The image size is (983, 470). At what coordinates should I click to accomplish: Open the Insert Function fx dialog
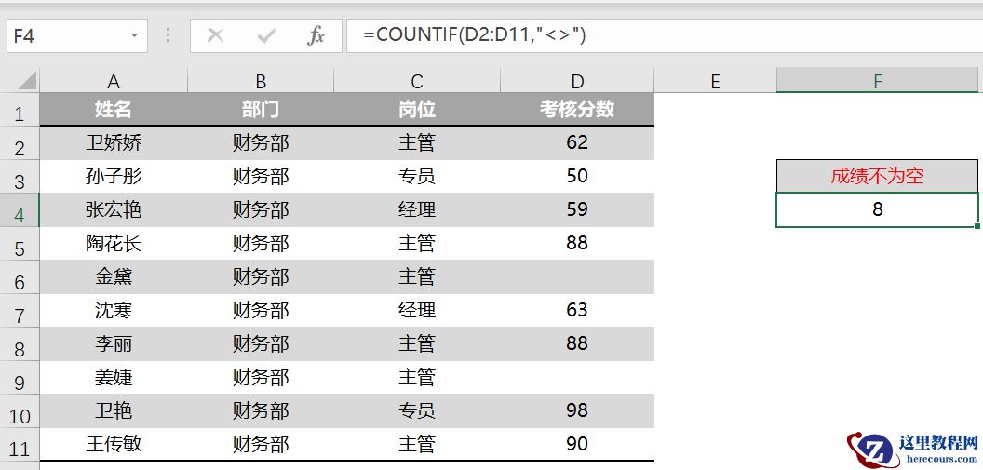click(x=316, y=35)
